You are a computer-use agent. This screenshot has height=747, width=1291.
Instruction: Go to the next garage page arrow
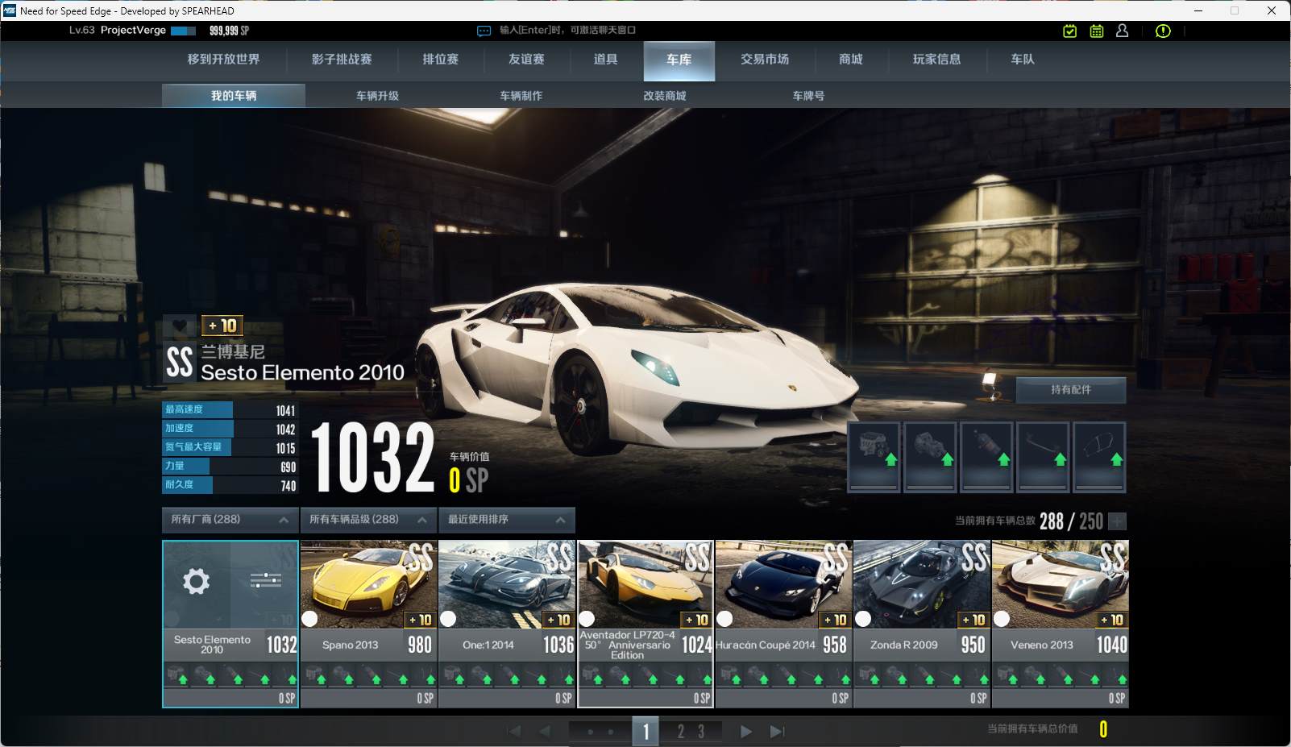[746, 732]
